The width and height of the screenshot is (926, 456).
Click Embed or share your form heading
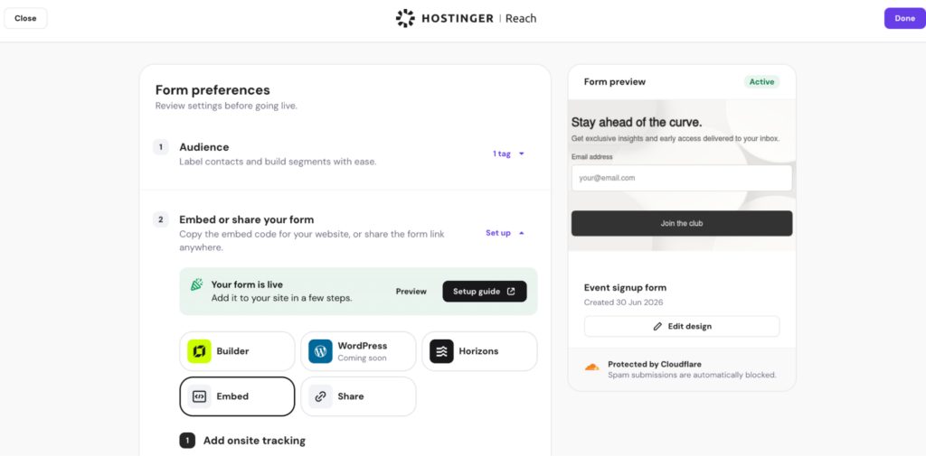click(x=247, y=219)
